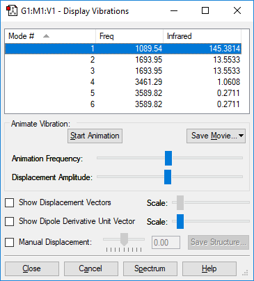Open the Spectrum button
The image size is (254, 281).
pos(150,268)
